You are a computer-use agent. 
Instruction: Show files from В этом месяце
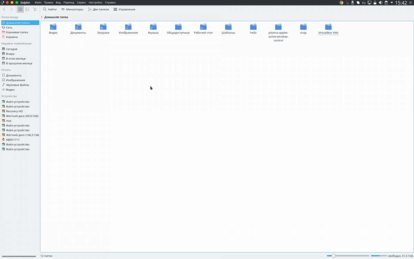click(x=20, y=59)
